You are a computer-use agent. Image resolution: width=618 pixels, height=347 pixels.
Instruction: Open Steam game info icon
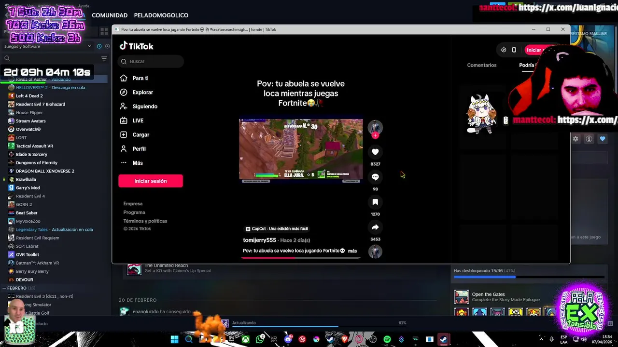click(589, 139)
